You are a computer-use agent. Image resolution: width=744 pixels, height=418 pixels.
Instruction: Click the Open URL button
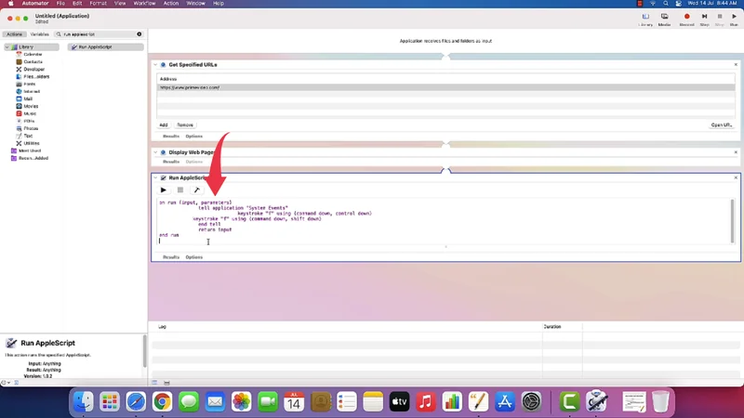pyautogui.click(x=721, y=124)
